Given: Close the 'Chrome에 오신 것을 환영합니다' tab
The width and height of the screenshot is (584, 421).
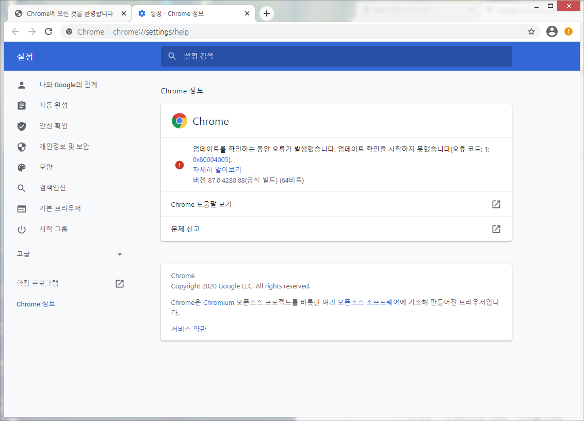Looking at the screenshot, I should tap(124, 14).
